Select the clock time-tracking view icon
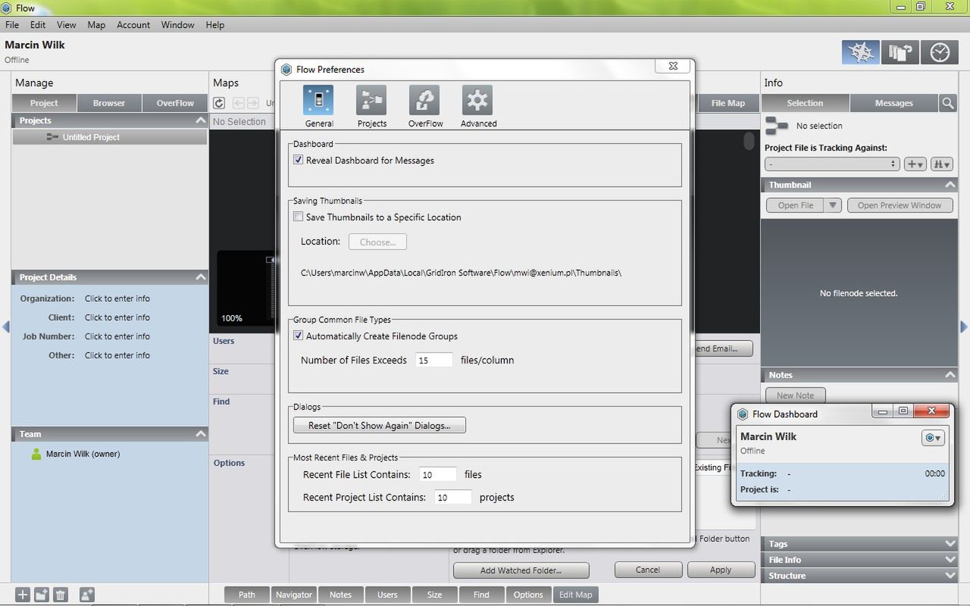The image size is (970, 606). (940, 52)
